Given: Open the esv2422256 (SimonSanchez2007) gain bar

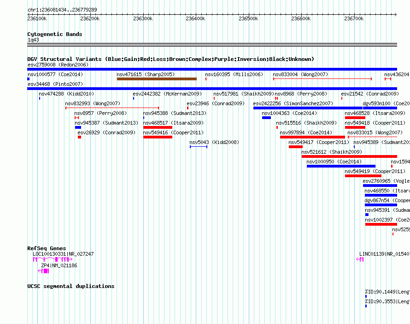Looking at the screenshot, I should (308, 108).
